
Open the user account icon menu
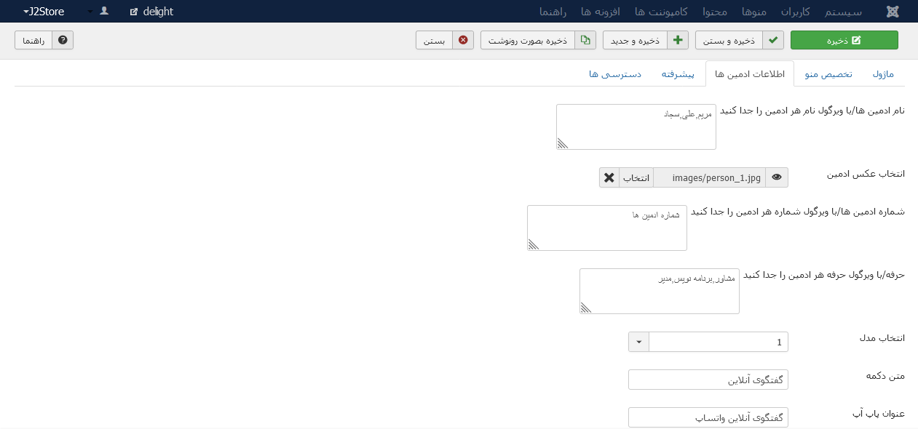(x=104, y=11)
